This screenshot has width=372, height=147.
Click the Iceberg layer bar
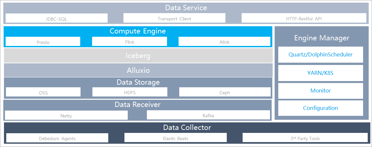(138, 56)
